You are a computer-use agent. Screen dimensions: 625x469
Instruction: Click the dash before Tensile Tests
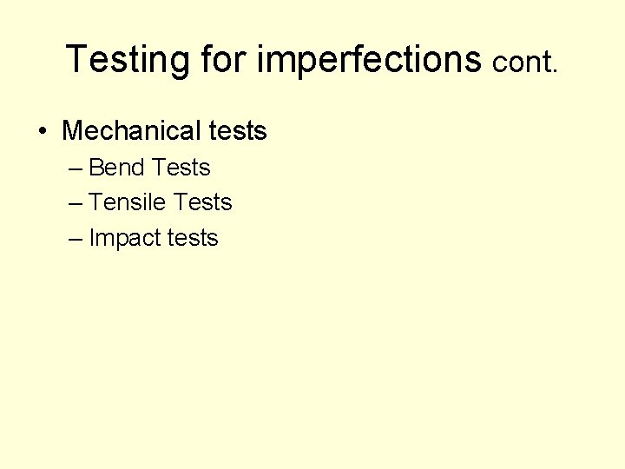click(x=75, y=203)
